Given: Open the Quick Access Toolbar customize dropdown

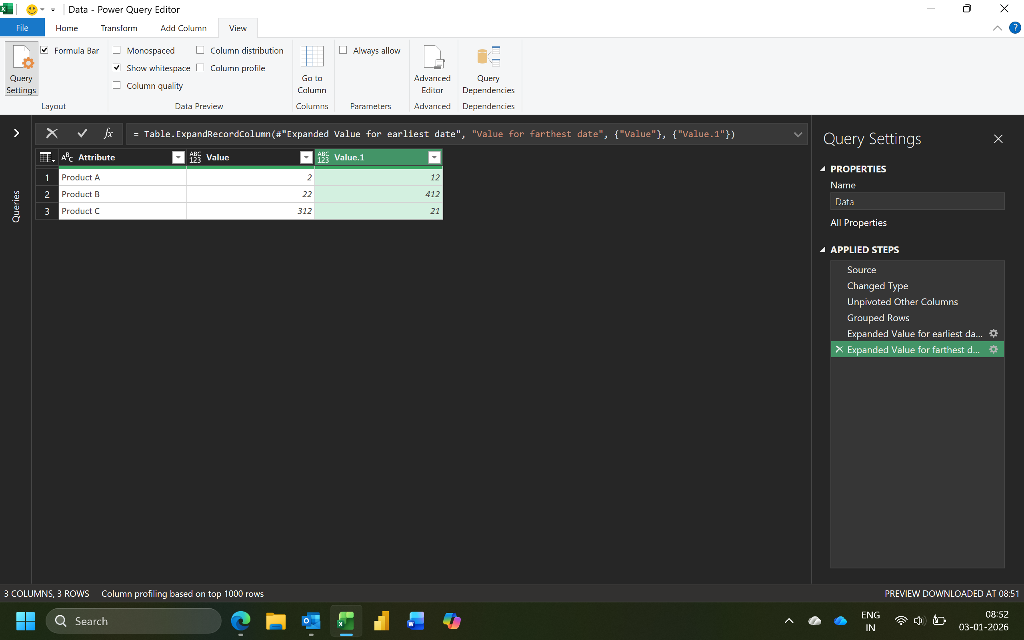Looking at the screenshot, I should coord(53,10).
